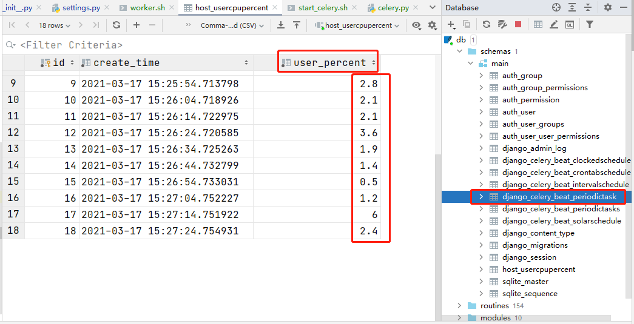Expand the django_celery_beat_periodictask table
Image resolution: width=634 pixels, height=324 pixels.
click(481, 196)
